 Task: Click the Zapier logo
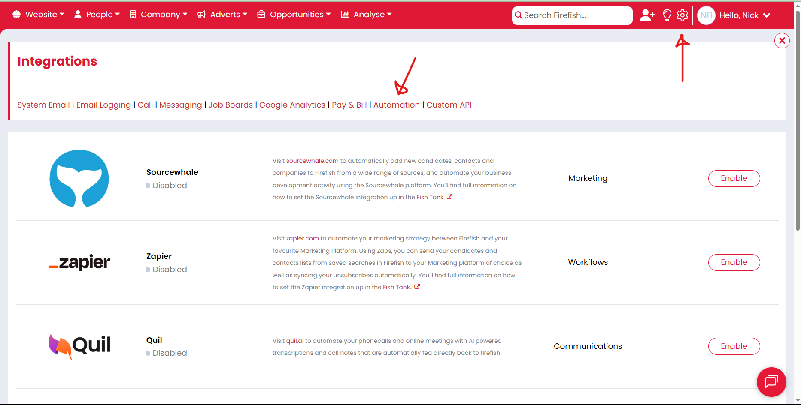click(79, 262)
